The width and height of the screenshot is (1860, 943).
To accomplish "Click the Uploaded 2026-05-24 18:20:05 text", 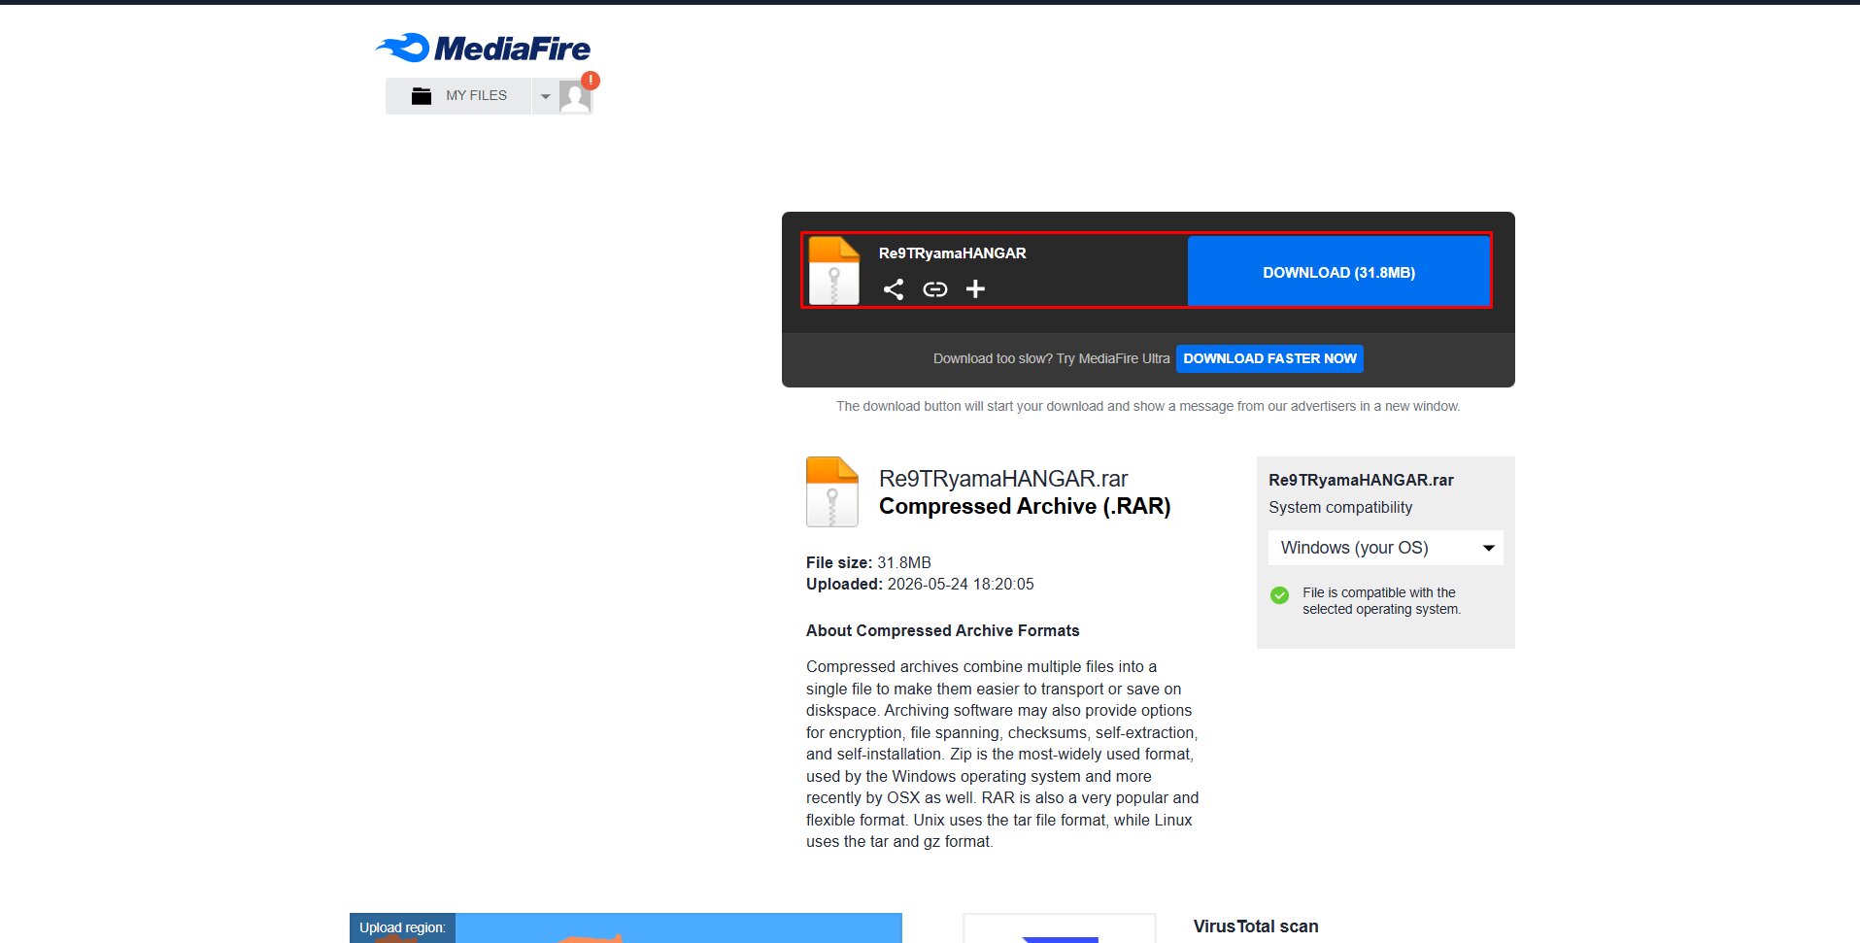I will (x=920, y=584).
